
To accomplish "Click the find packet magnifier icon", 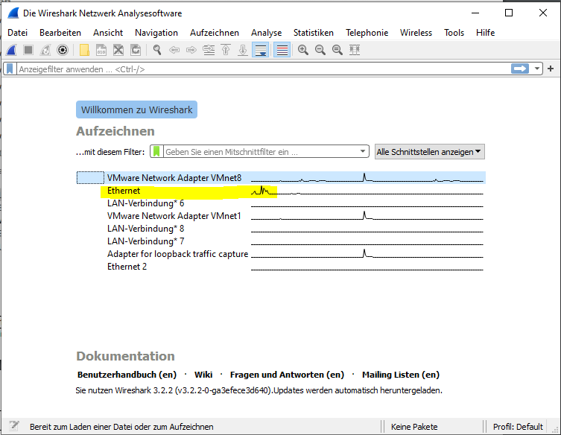I will [x=157, y=50].
